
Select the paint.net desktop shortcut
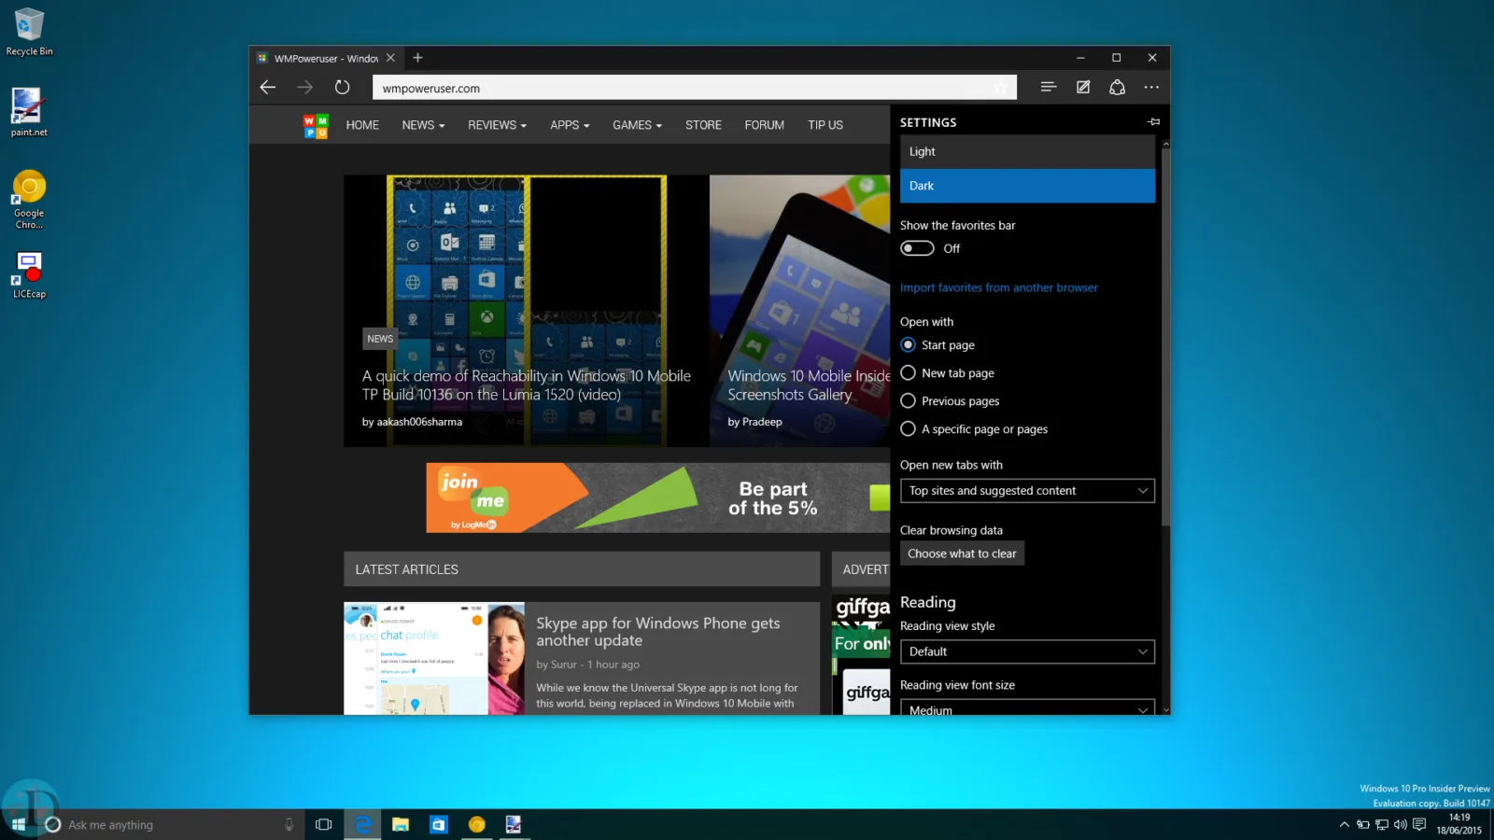29,112
